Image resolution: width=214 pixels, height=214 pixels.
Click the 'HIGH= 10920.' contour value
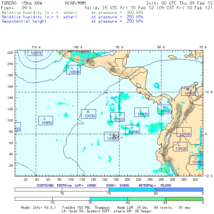pyautogui.click(x=118, y=185)
